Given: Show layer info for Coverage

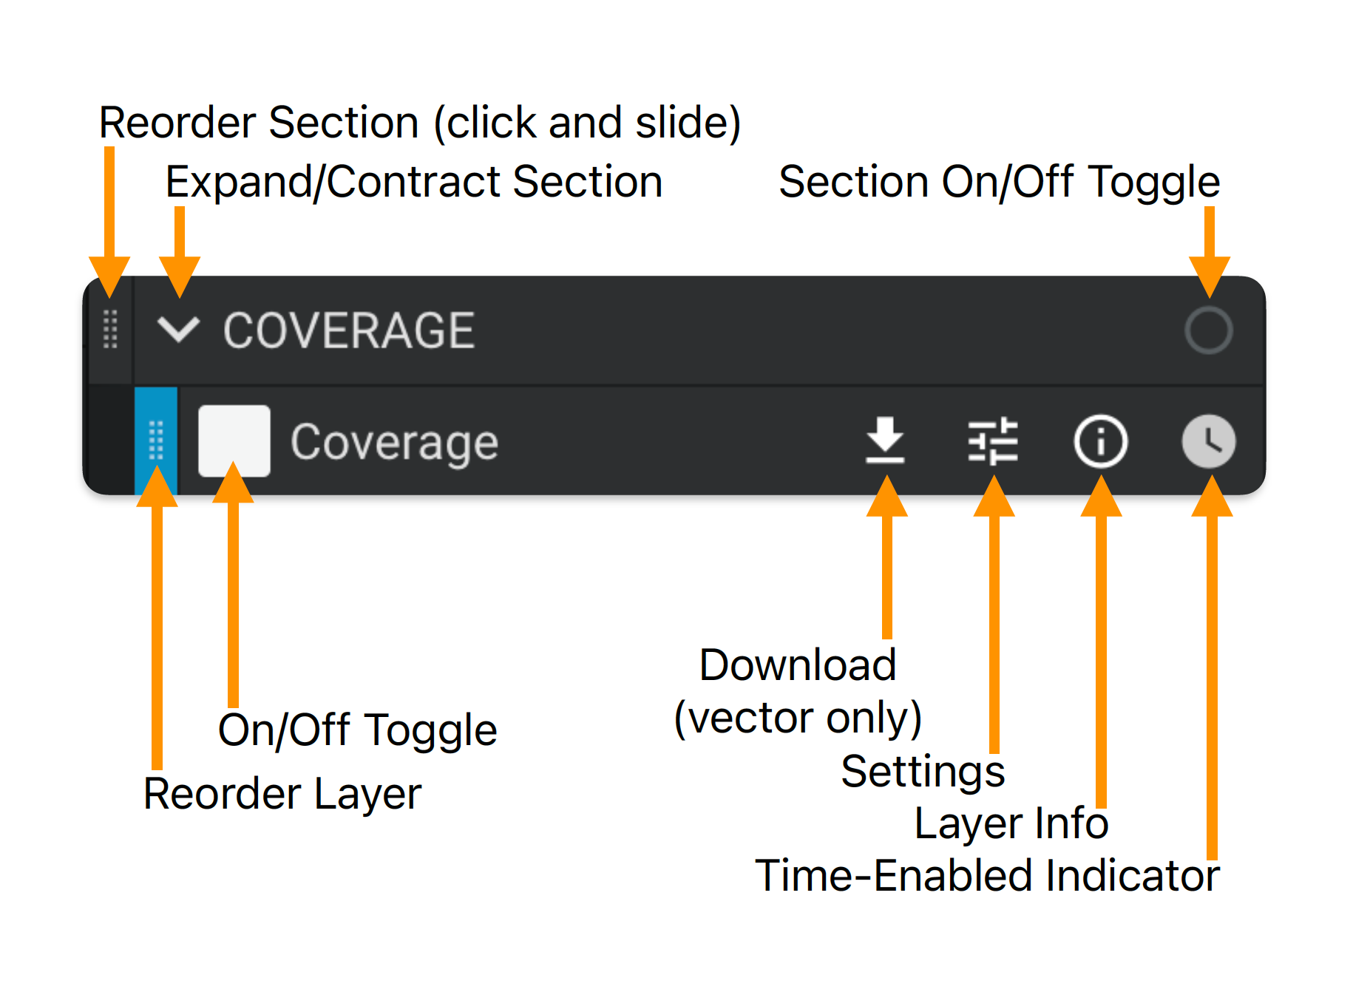Looking at the screenshot, I should click(1100, 441).
